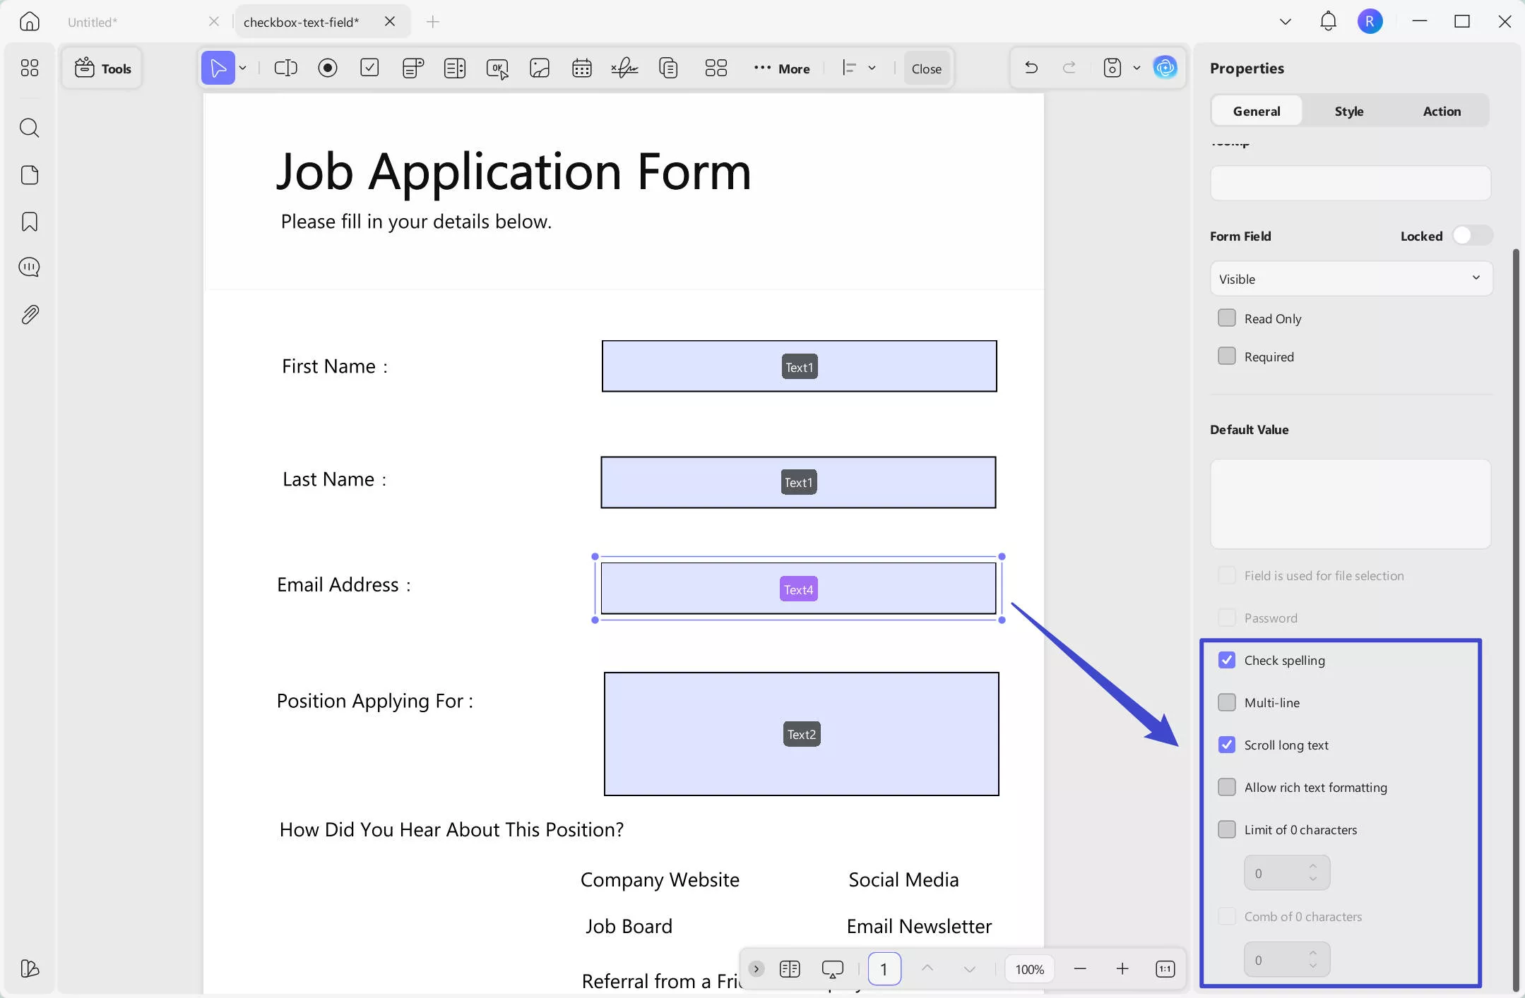Click the properties panel vertical scrollbar
This screenshot has width=1525, height=998.
pos(1516,620)
